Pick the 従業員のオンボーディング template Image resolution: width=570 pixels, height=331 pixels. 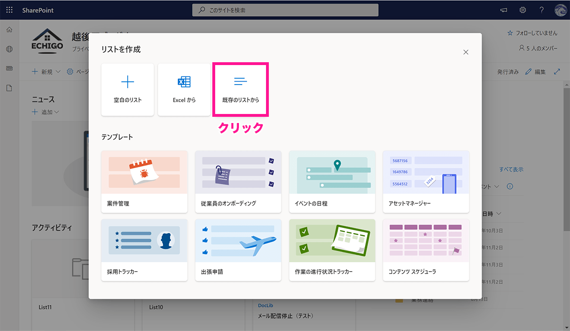pyautogui.click(x=238, y=182)
